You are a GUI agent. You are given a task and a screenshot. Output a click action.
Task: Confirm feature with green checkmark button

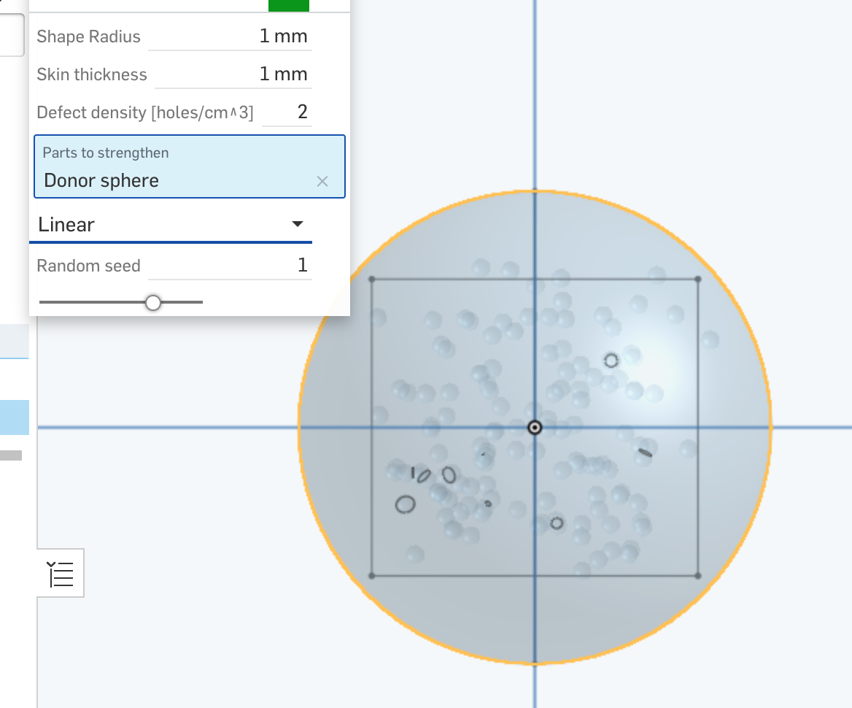pos(289,5)
